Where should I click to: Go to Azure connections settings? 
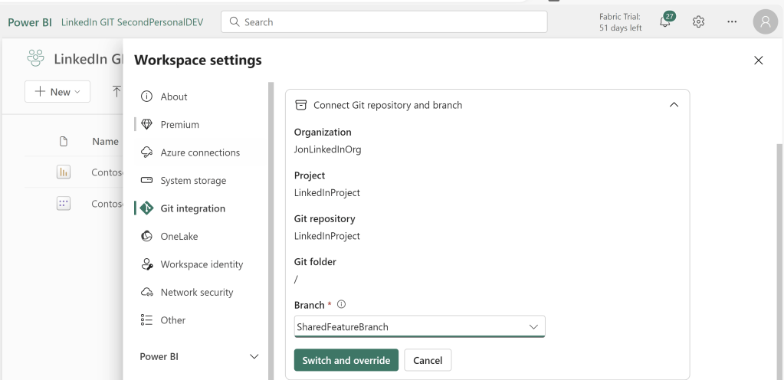(x=199, y=152)
